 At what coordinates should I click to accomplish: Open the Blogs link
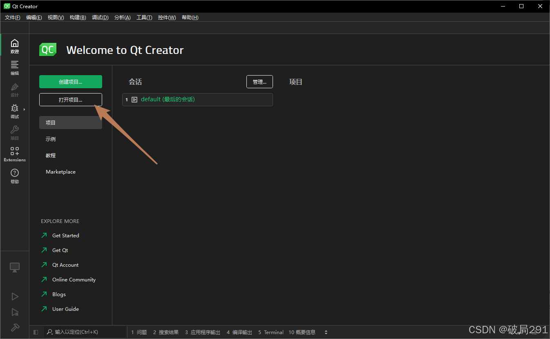59,294
